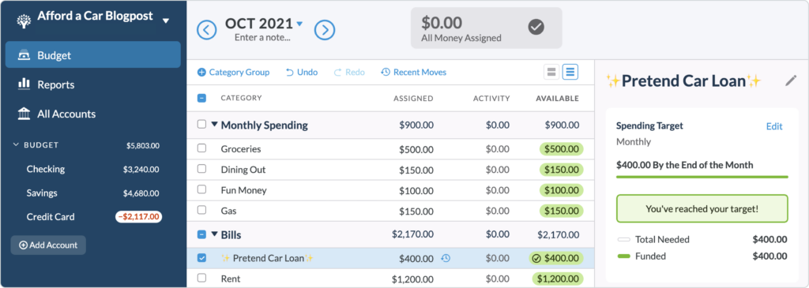Screen dimensions: 809x288
Task: Click the ASSIGNED column header
Action: (x=413, y=99)
